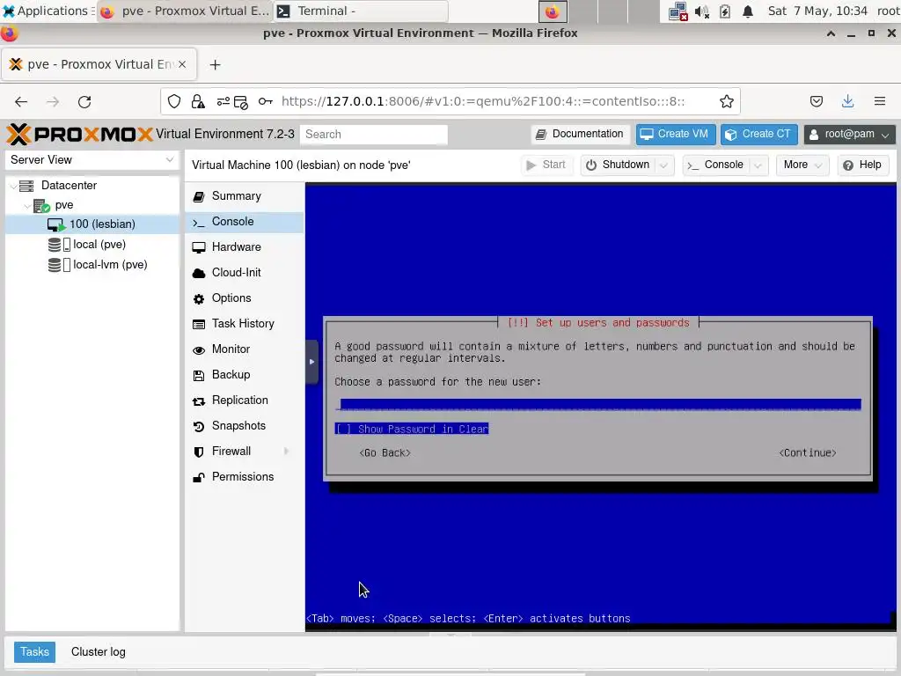Click the clock showing Sat 7 May
Screen dimensions: 901x676
817,11
